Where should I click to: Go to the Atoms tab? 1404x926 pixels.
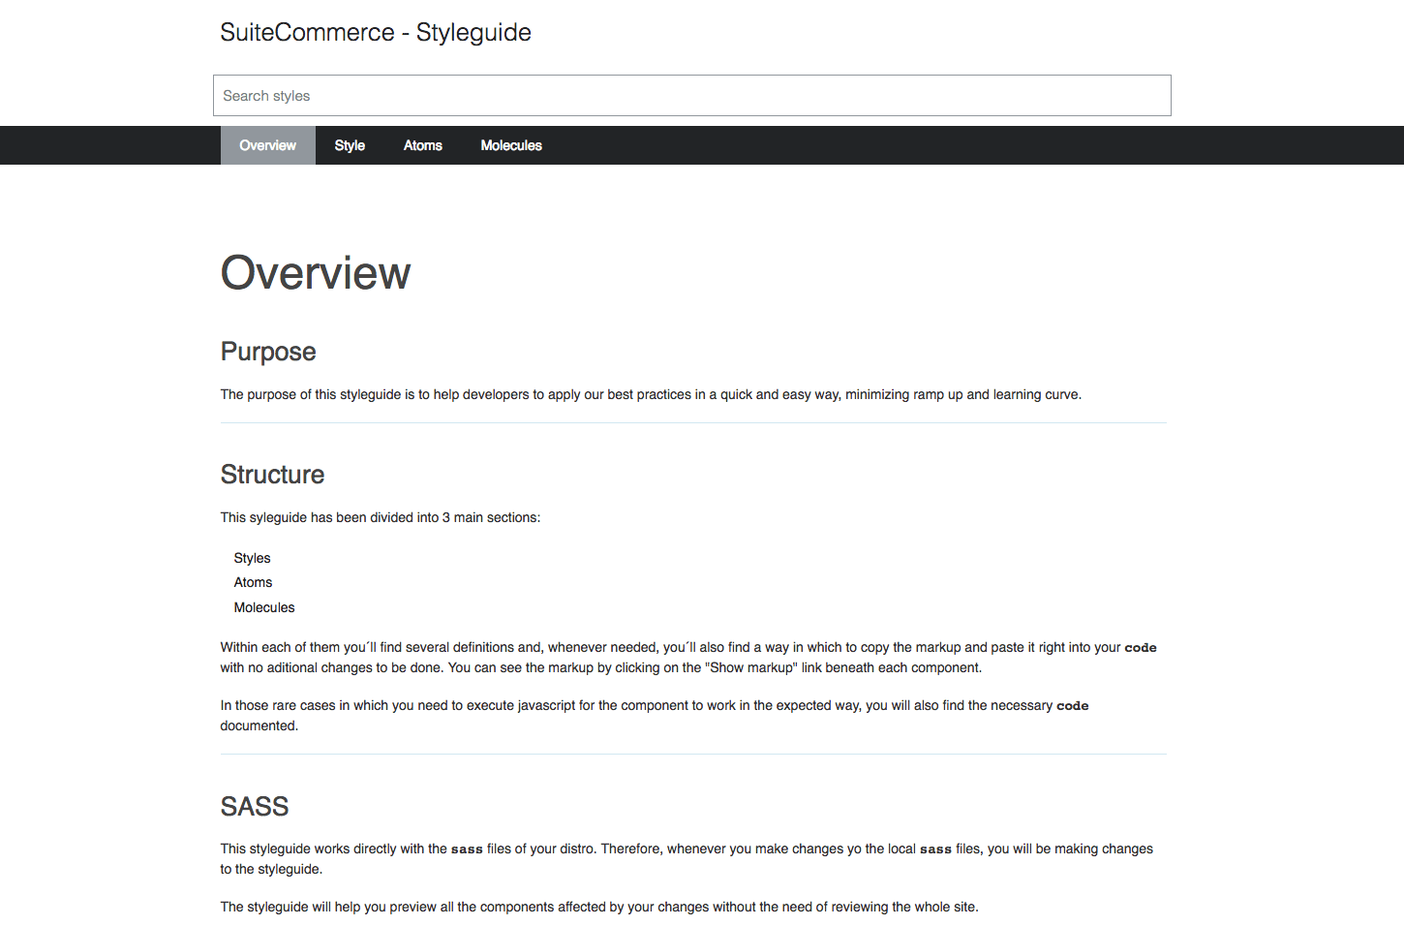click(423, 145)
